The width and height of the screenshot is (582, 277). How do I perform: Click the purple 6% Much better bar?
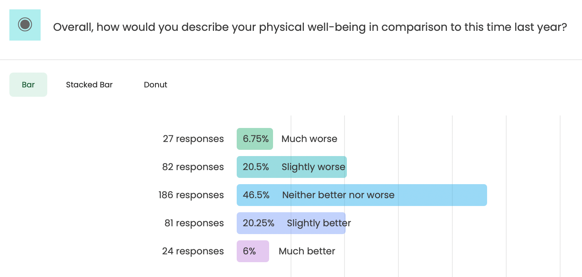pyautogui.click(x=253, y=251)
